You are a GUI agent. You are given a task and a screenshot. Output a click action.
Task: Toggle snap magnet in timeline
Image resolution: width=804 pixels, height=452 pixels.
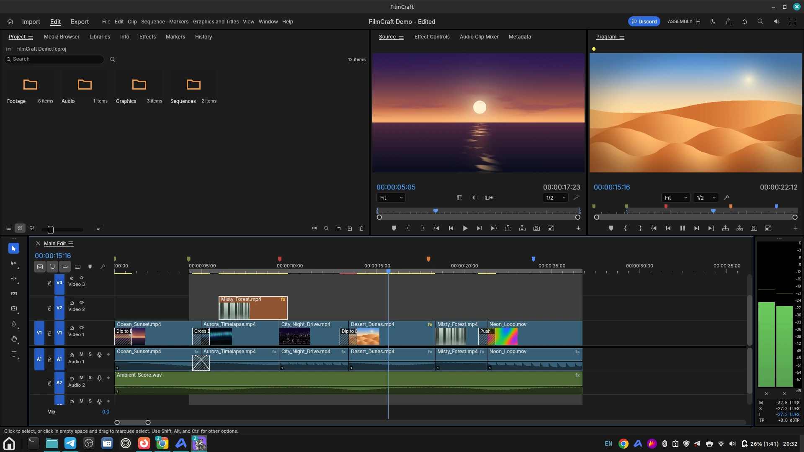52,267
